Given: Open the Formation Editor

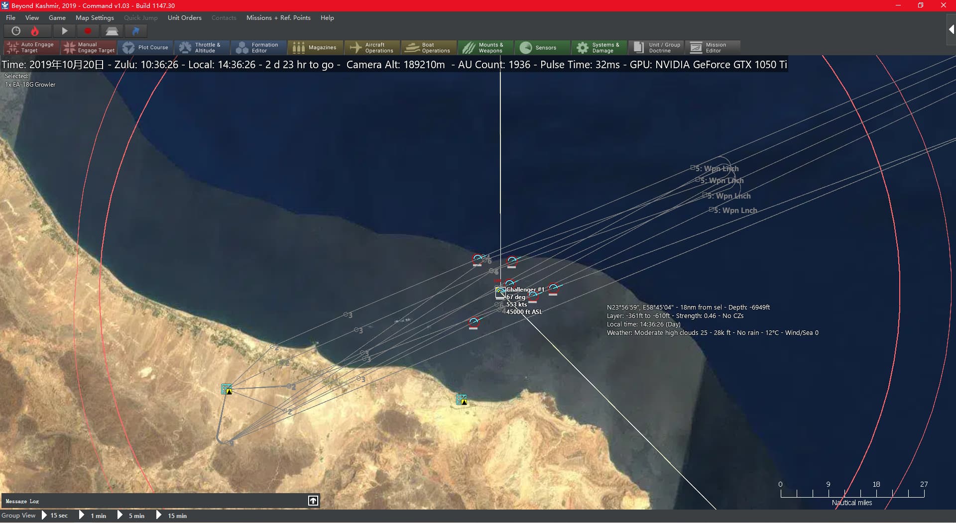Looking at the screenshot, I should click(258, 48).
